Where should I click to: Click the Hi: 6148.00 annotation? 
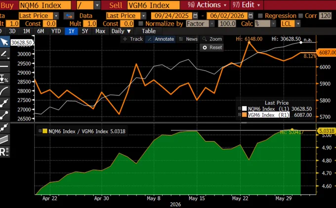click(249, 39)
